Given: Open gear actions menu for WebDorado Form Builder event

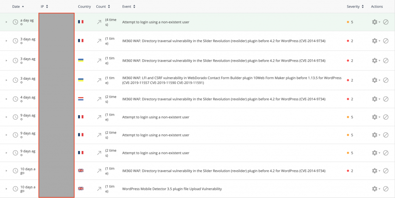Looking at the screenshot, I should 376,80.
